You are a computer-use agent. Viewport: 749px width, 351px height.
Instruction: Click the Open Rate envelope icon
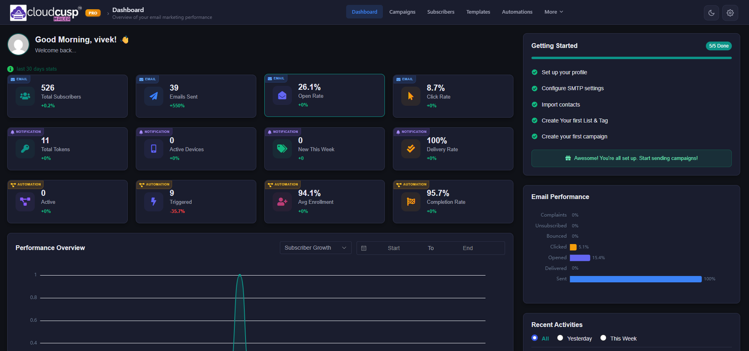click(282, 95)
